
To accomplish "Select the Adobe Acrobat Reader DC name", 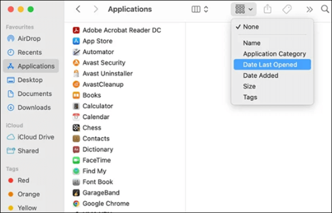I will coord(122,30).
